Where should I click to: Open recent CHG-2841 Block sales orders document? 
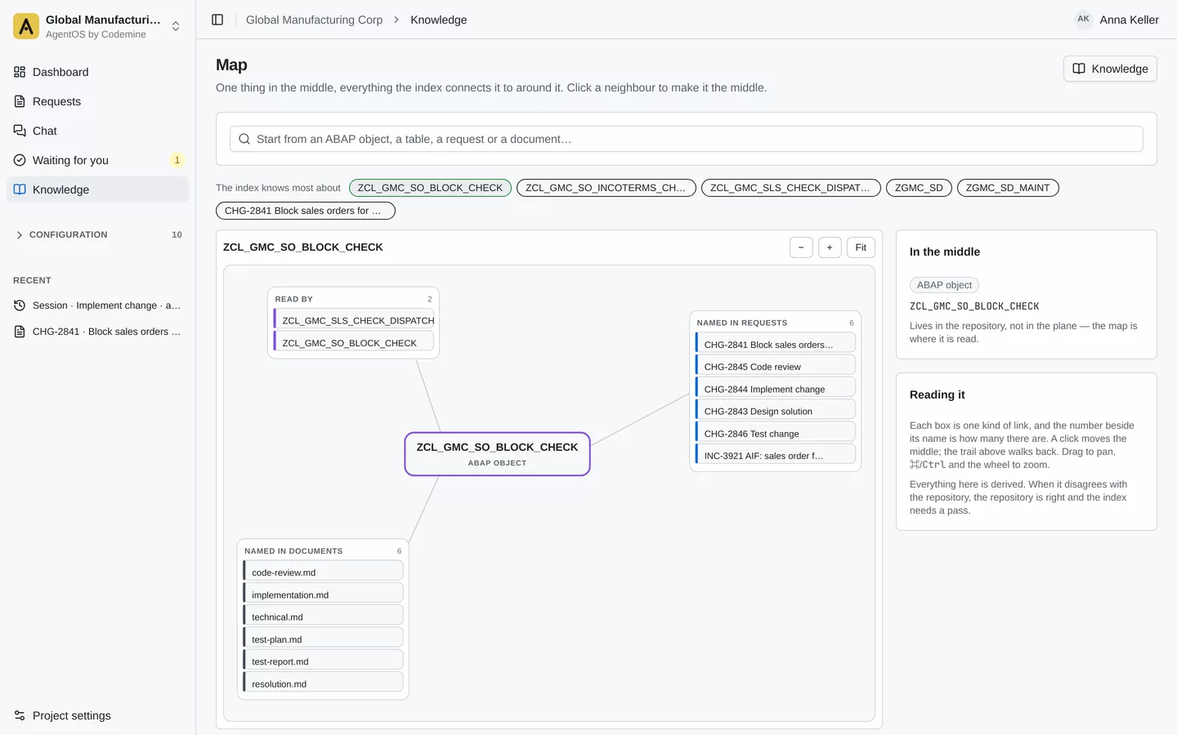point(97,332)
